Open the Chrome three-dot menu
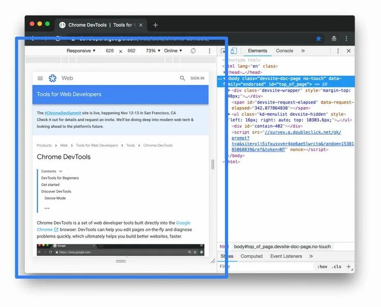Screen dimensions: 381x307 (346, 38)
